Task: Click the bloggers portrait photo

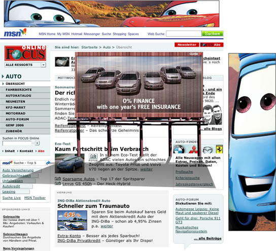Action: pyautogui.click(x=212, y=115)
